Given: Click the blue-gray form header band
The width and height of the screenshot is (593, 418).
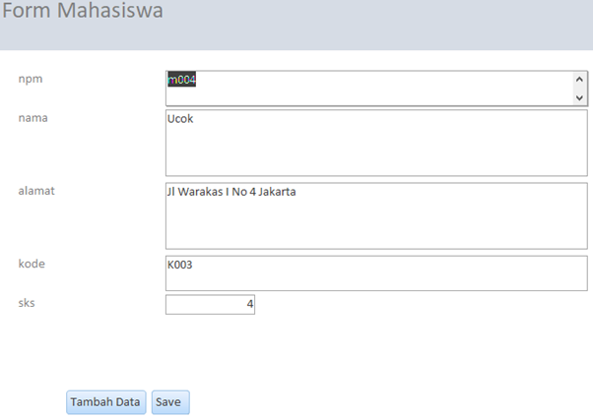Looking at the screenshot, I should (394, 25).
